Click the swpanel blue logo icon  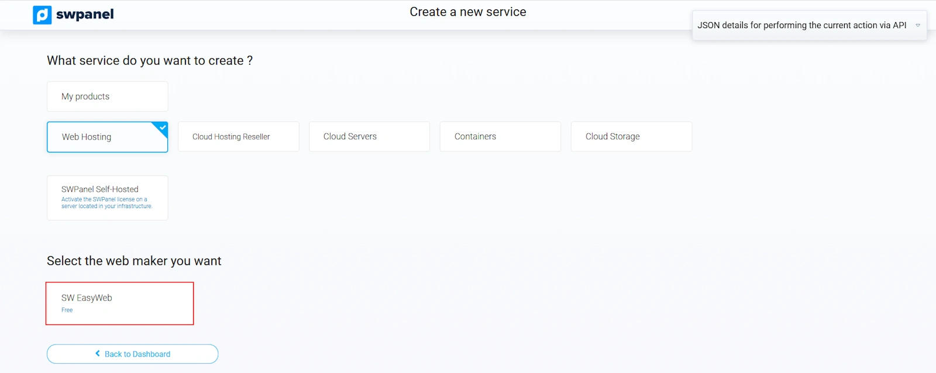tap(42, 15)
